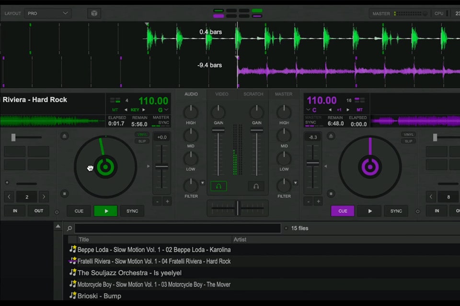Viewport: 460px width, 306px height.
Task: Click the crossfader slider
Action: point(238,208)
